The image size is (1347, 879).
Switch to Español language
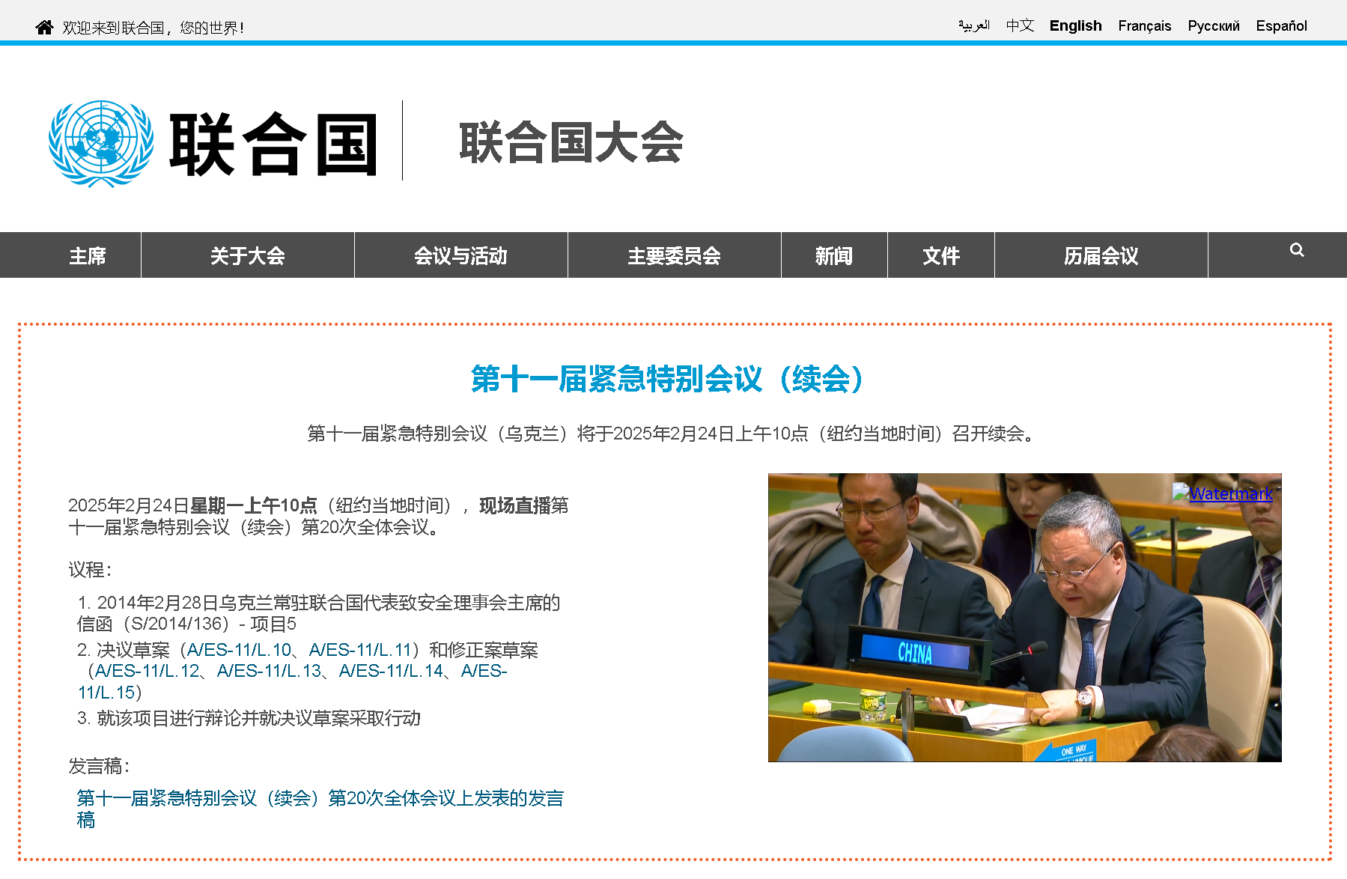coord(1281,26)
